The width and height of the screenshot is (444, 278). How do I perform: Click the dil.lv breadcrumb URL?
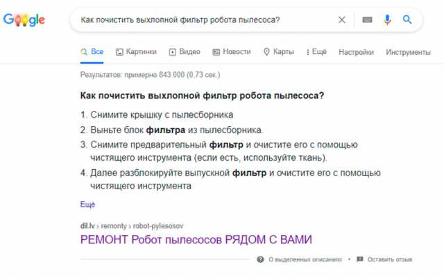(132, 226)
